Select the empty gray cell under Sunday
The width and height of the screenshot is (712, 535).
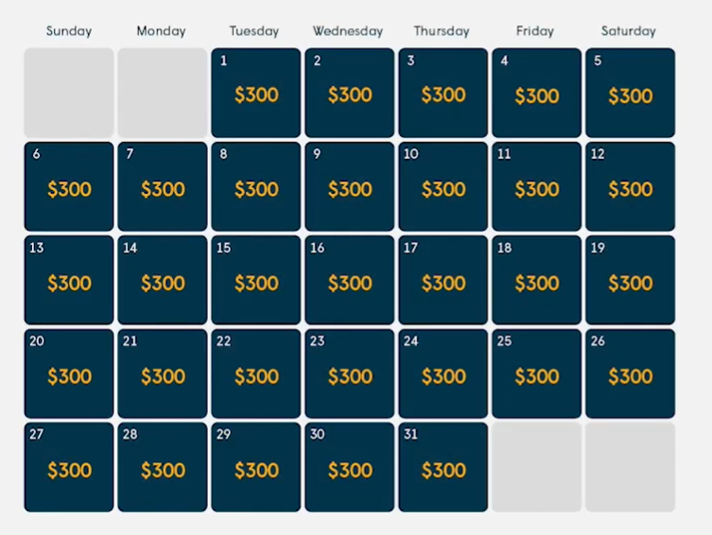click(x=69, y=93)
